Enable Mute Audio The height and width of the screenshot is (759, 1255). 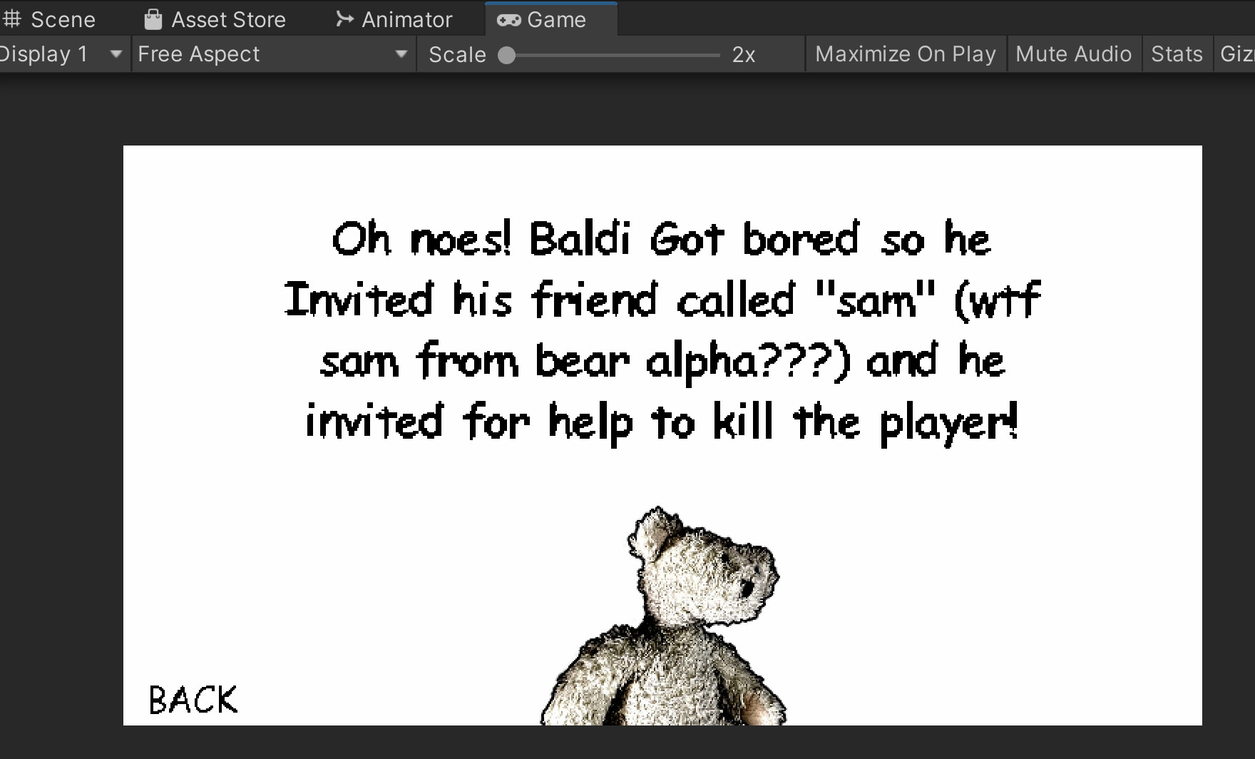[1073, 54]
